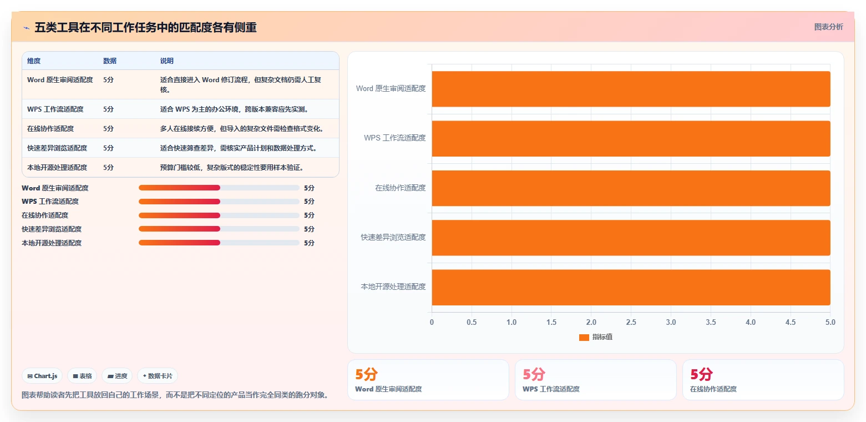Click the 表格 tag chip
Viewport: 866px width, 422px height.
(82, 376)
